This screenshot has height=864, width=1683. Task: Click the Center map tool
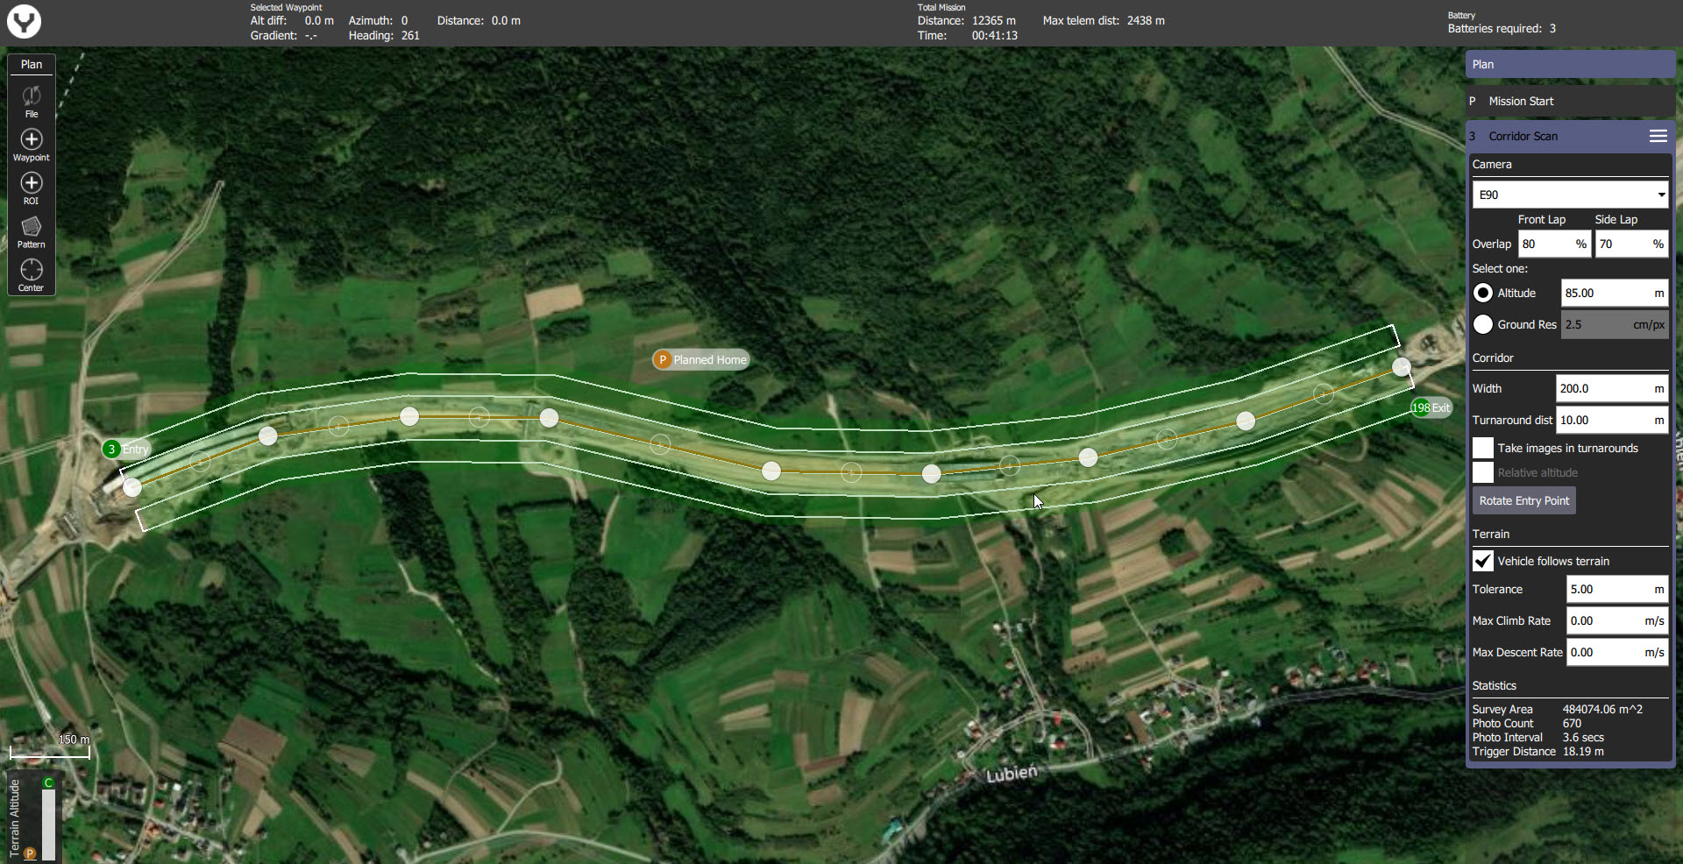[32, 274]
